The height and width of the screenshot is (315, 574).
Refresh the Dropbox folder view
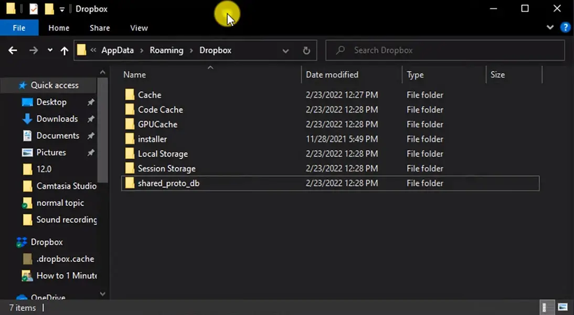point(306,50)
